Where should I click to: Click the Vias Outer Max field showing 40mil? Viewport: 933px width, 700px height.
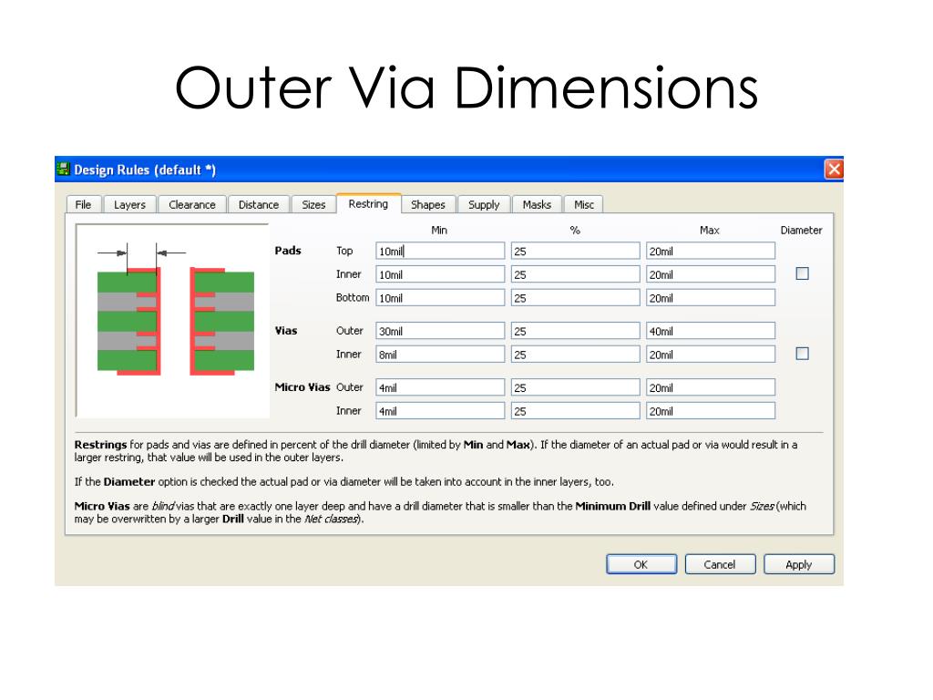click(x=710, y=330)
